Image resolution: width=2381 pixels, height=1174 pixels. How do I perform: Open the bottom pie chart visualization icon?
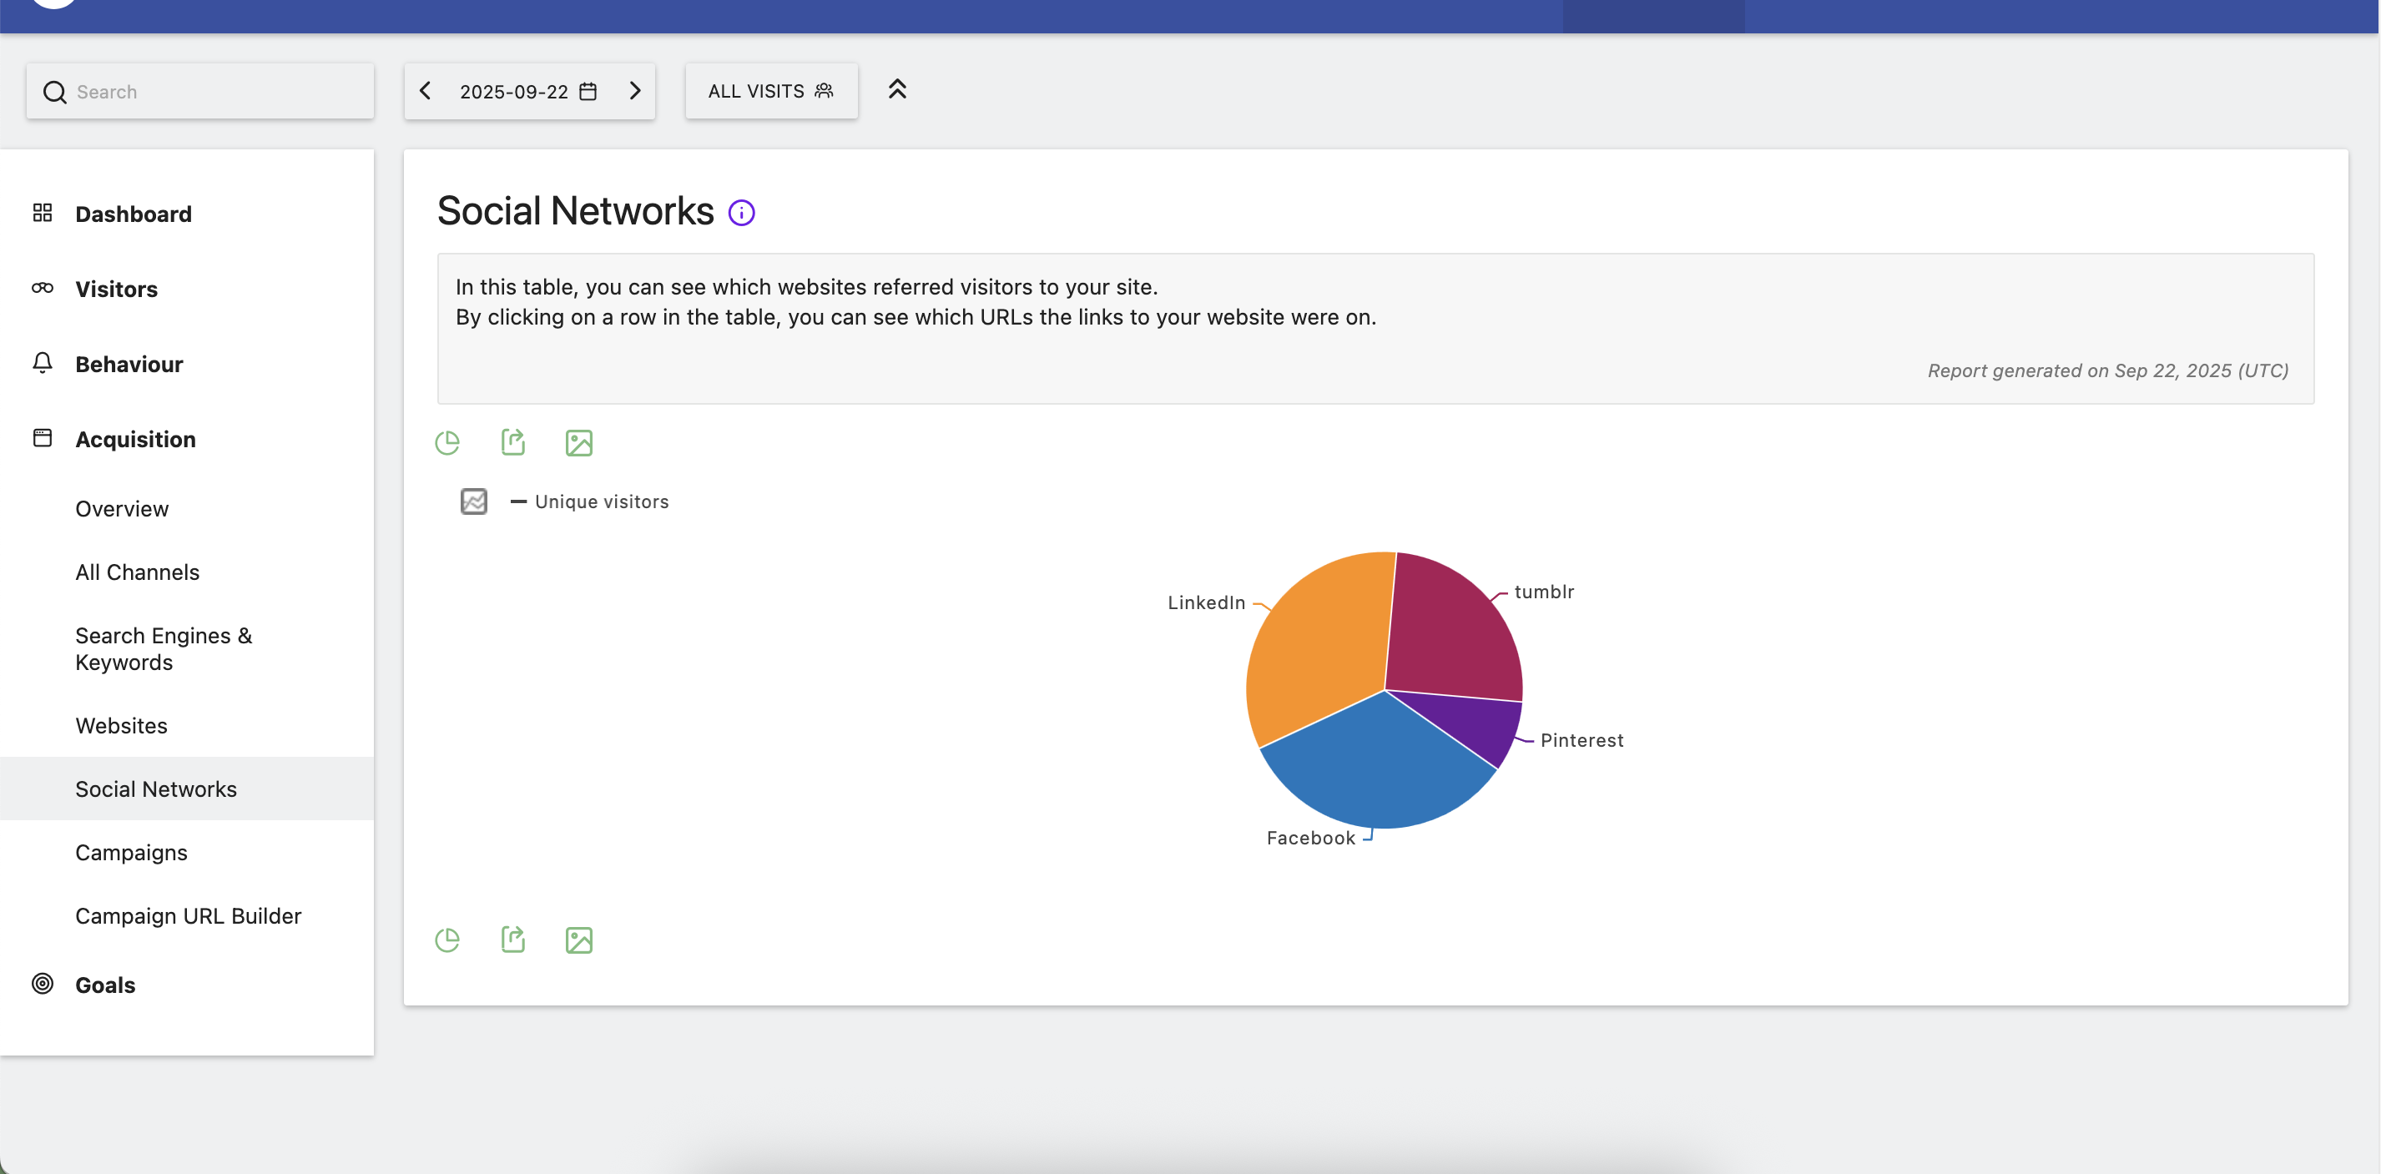coord(447,940)
